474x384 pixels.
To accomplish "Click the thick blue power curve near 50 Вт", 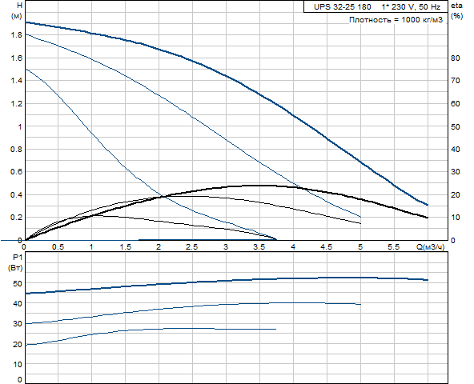I will 227,281.
